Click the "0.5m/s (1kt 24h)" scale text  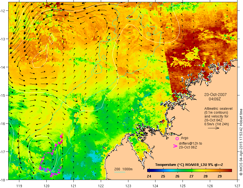click(216, 124)
